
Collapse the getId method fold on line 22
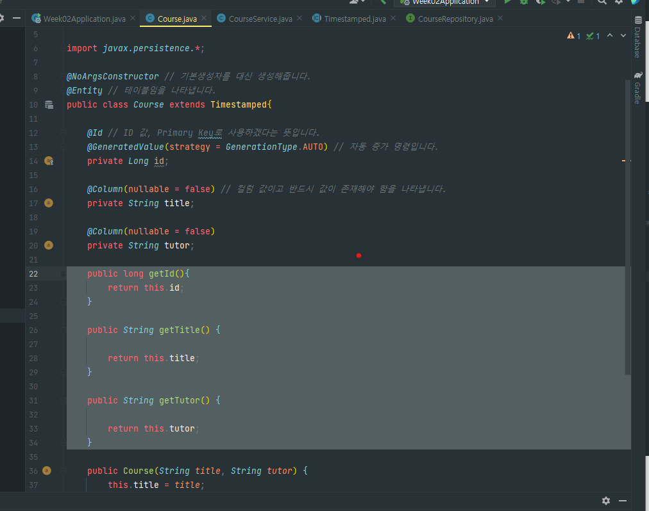[63, 273]
